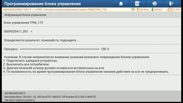Select the 100 % progress value

[x=105, y=49]
